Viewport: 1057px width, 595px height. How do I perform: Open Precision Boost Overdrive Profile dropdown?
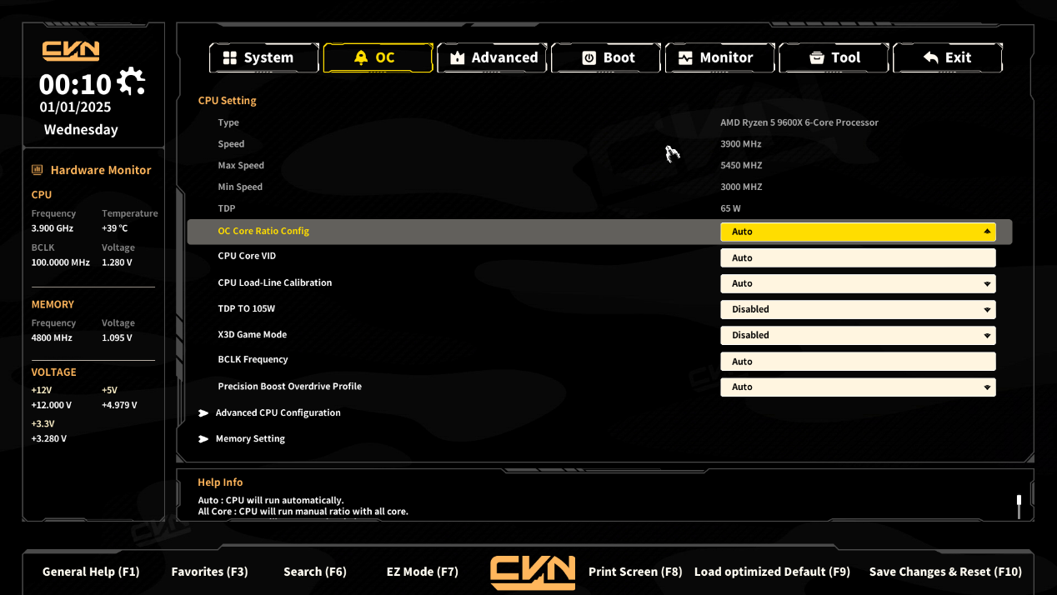[x=858, y=387]
